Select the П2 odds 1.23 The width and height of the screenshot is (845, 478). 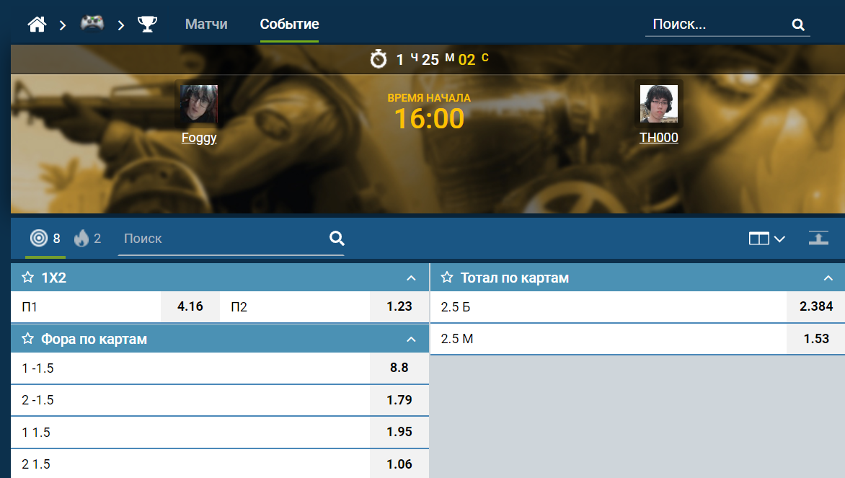(399, 306)
